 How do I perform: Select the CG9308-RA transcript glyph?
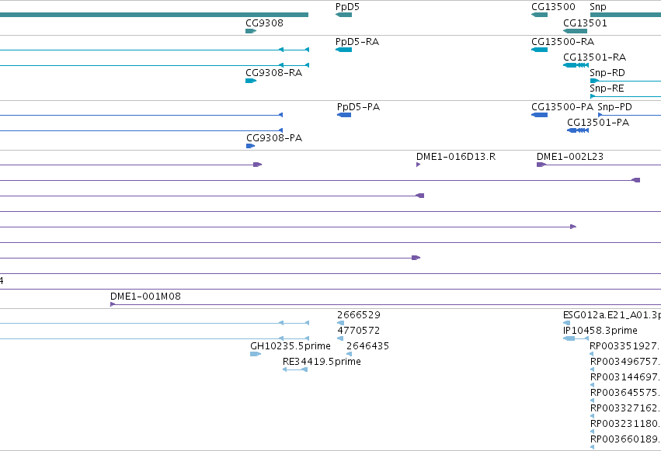tap(251, 81)
